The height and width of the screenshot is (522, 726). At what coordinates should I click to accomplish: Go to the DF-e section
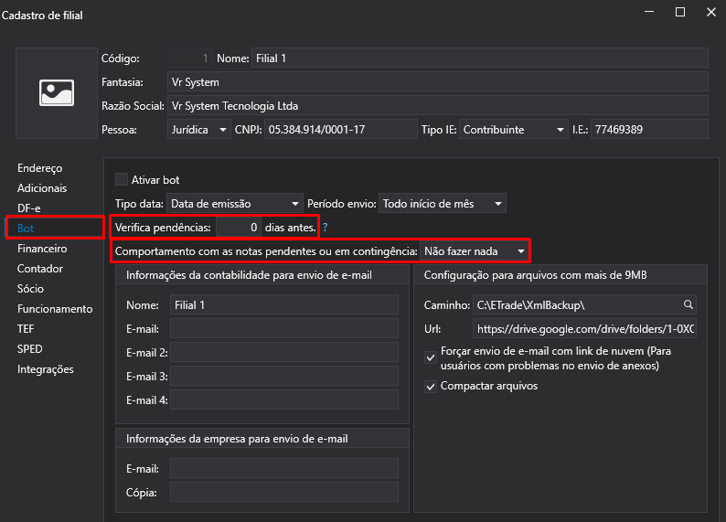point(28,208)
